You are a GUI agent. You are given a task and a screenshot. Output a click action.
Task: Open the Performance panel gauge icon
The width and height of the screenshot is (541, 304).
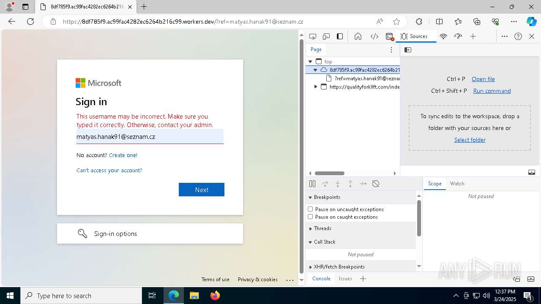[458, 36]
